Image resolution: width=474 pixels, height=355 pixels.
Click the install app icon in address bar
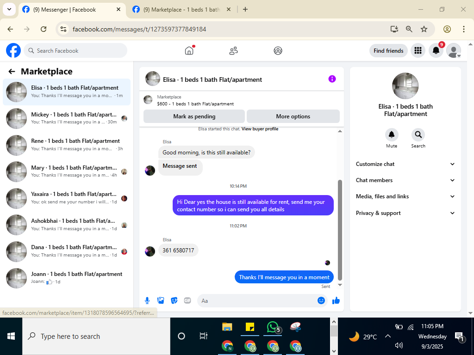click(x=394, y=29)
